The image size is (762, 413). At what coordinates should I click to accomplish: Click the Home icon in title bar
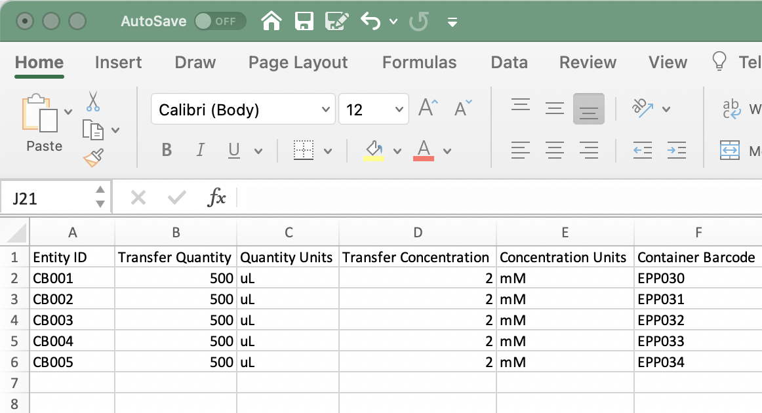[271, 21]
